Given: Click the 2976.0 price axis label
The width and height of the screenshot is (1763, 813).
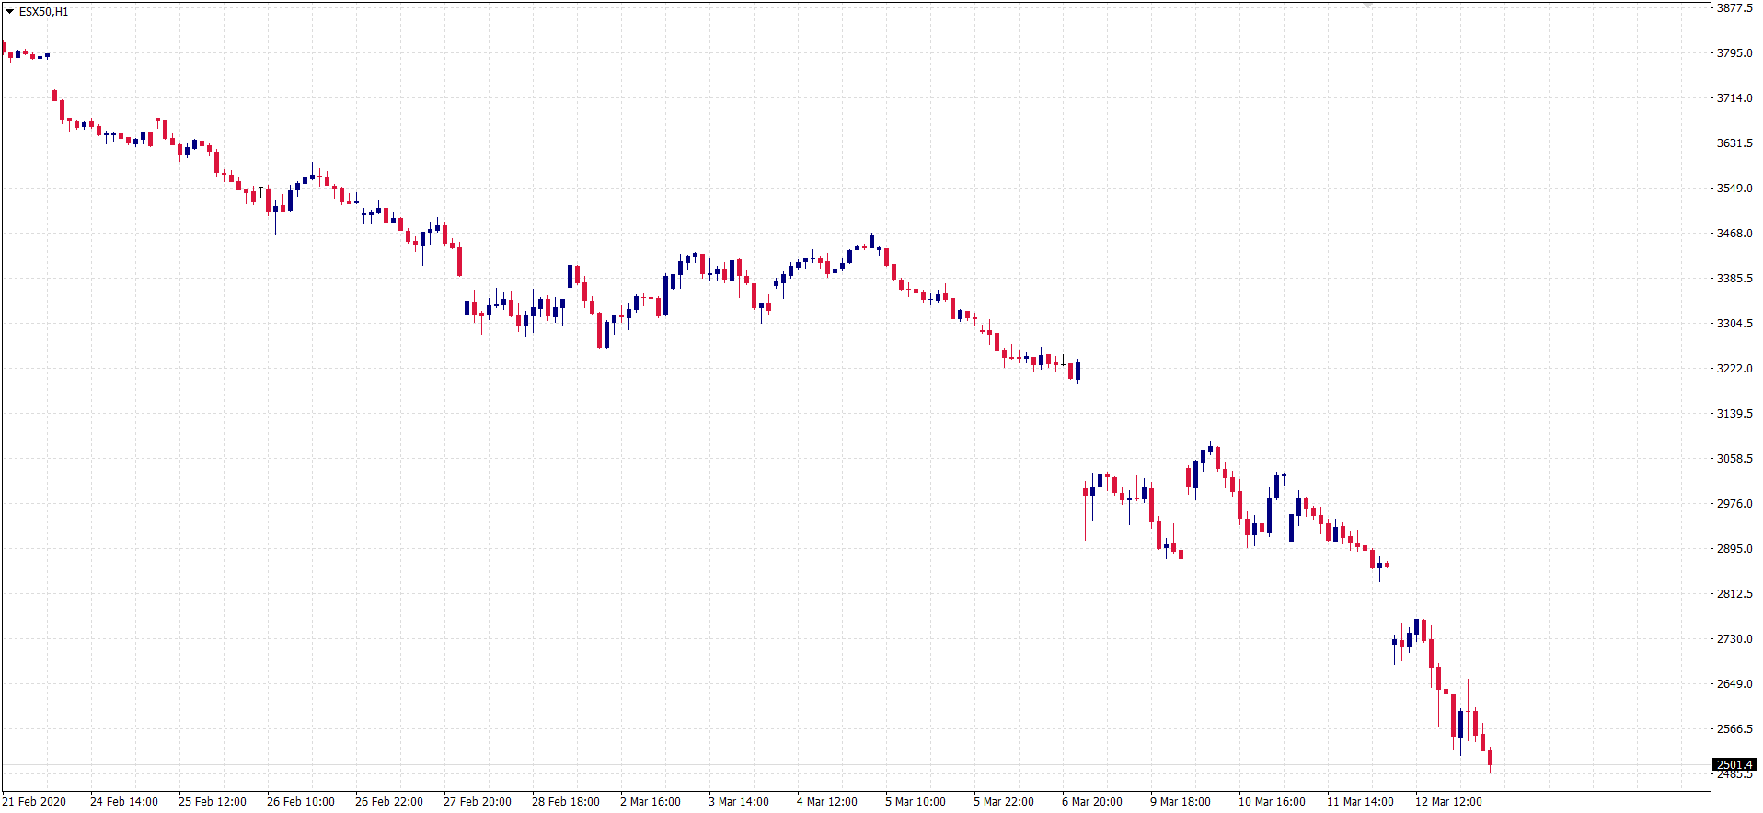Looking at the screenshot, I should point(1734,504).
